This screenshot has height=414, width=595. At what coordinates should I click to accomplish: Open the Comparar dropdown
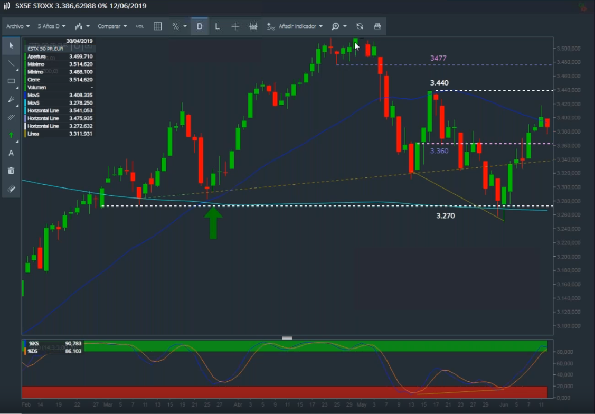coord(112,26)
